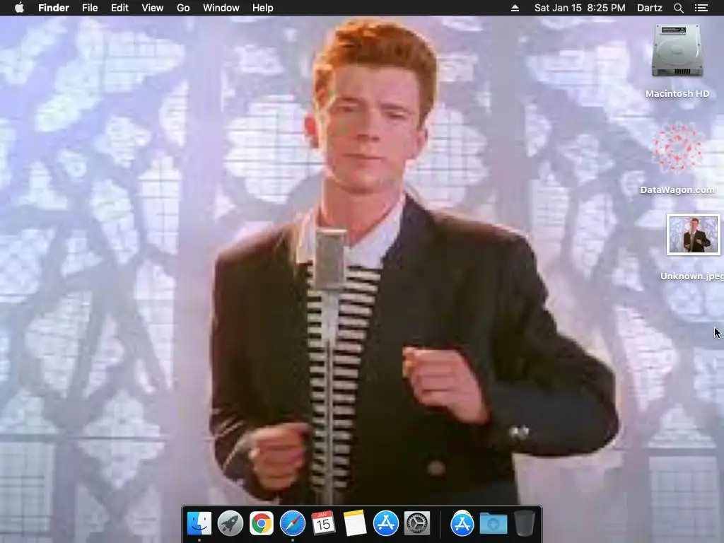This screenshot has width=724, height=543.
Task: Select the DataWagon.com desktop icon
Action: [677, 148]
